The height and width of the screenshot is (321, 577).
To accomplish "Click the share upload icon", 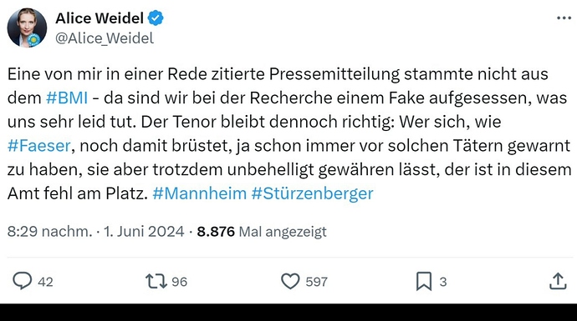I will click(558, 281).
